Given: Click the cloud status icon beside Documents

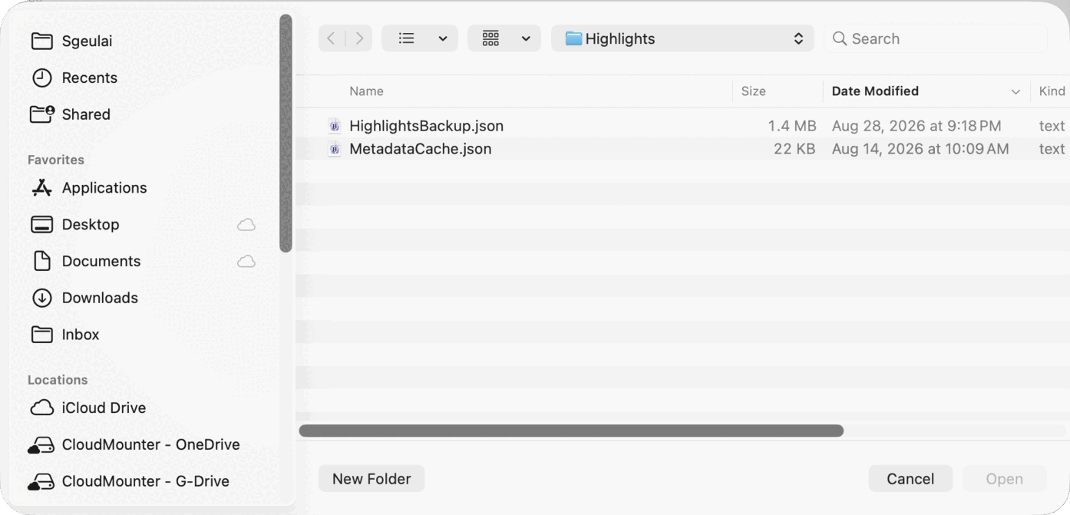Looking at the screenshot, I should 246,261.
